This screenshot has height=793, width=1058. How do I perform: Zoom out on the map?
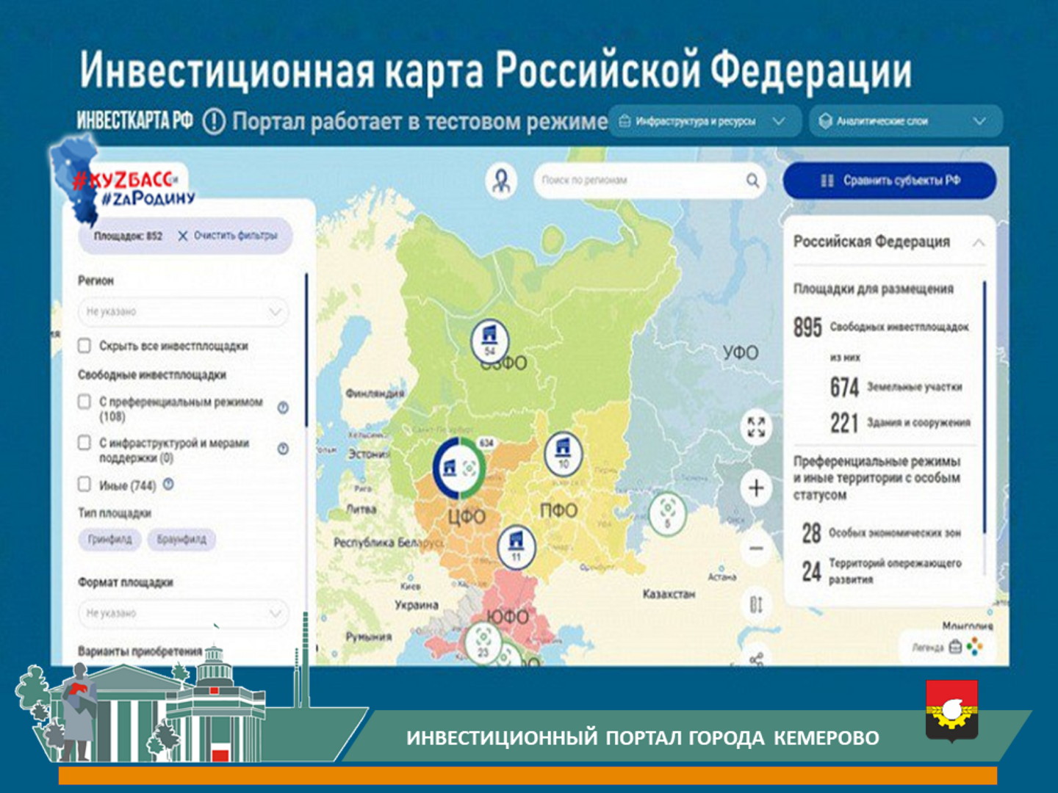click(x=756, y=548)
